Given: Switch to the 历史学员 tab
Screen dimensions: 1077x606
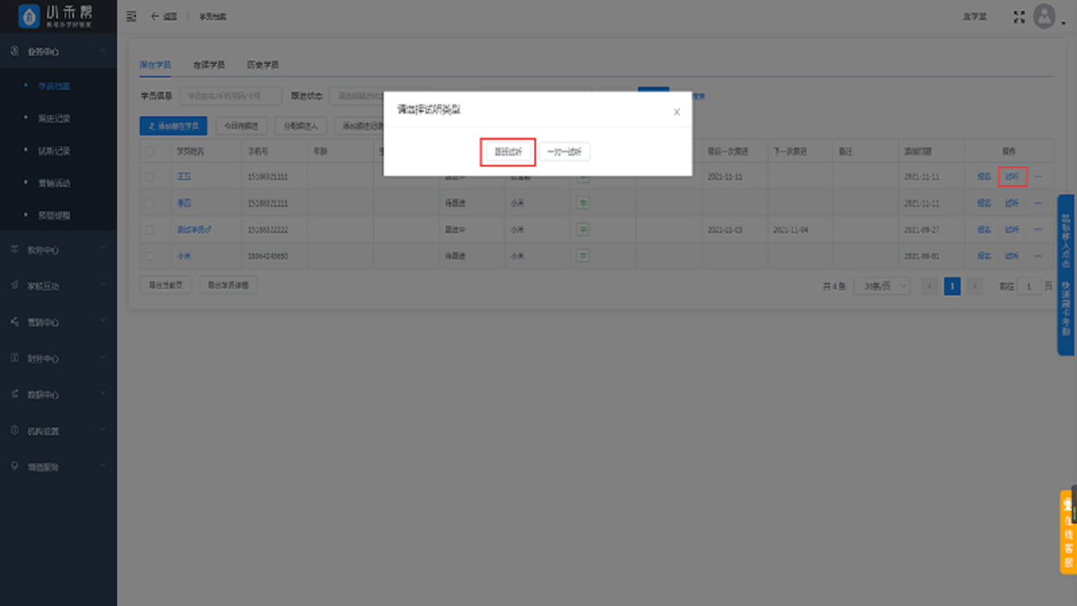Looking at the screenshot, I should (x=263, y=64).
